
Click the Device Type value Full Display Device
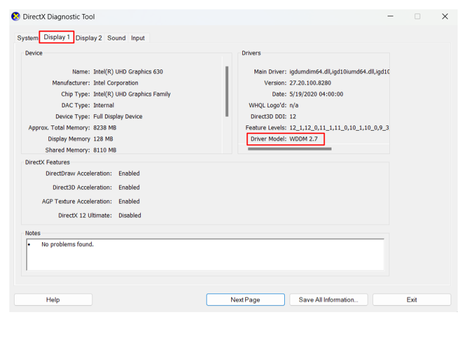tap(118, 116)
